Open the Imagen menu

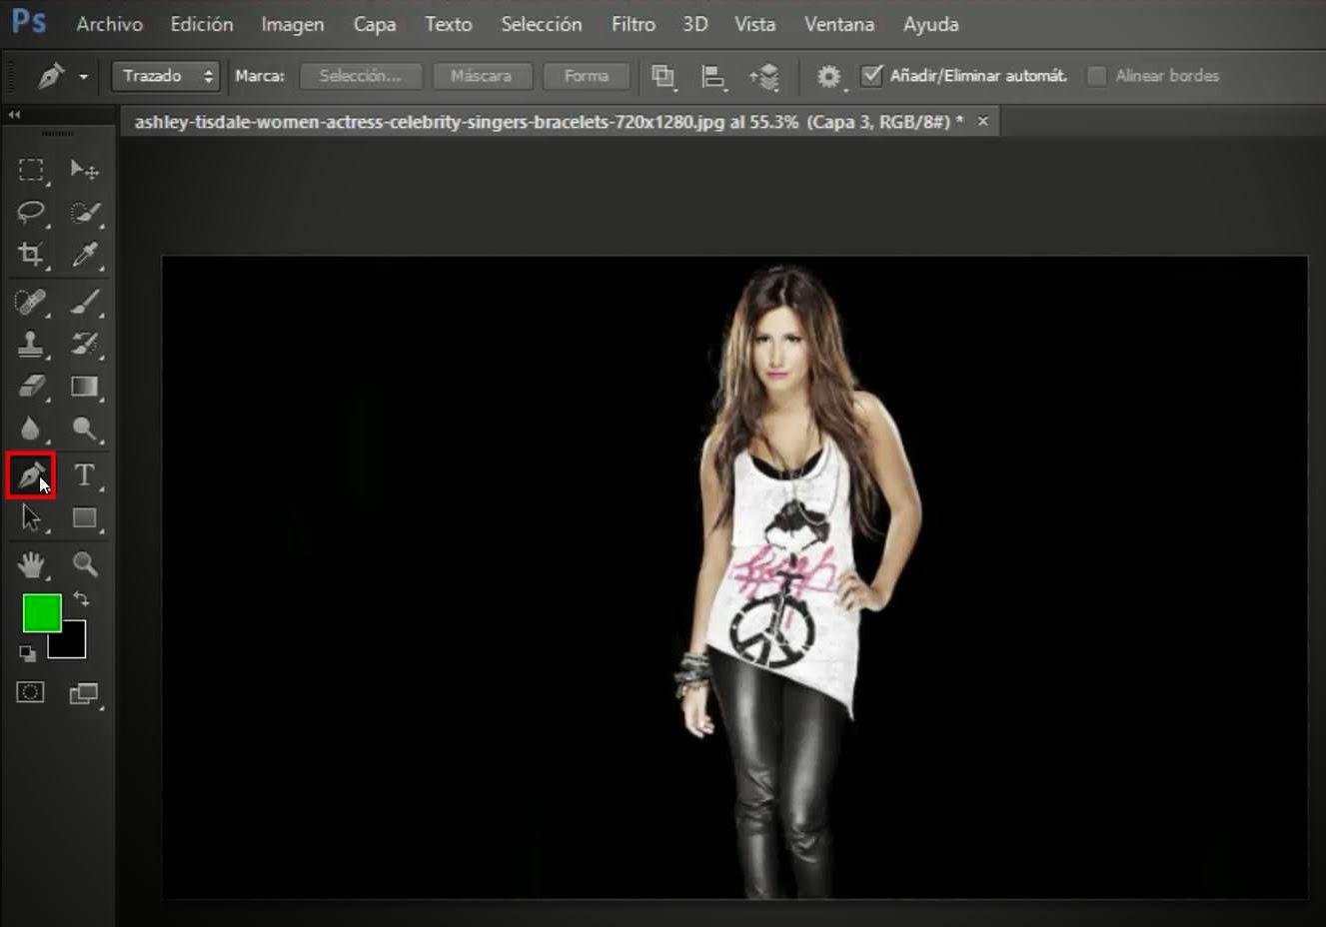pyautogui.click(x=293, y=24)
